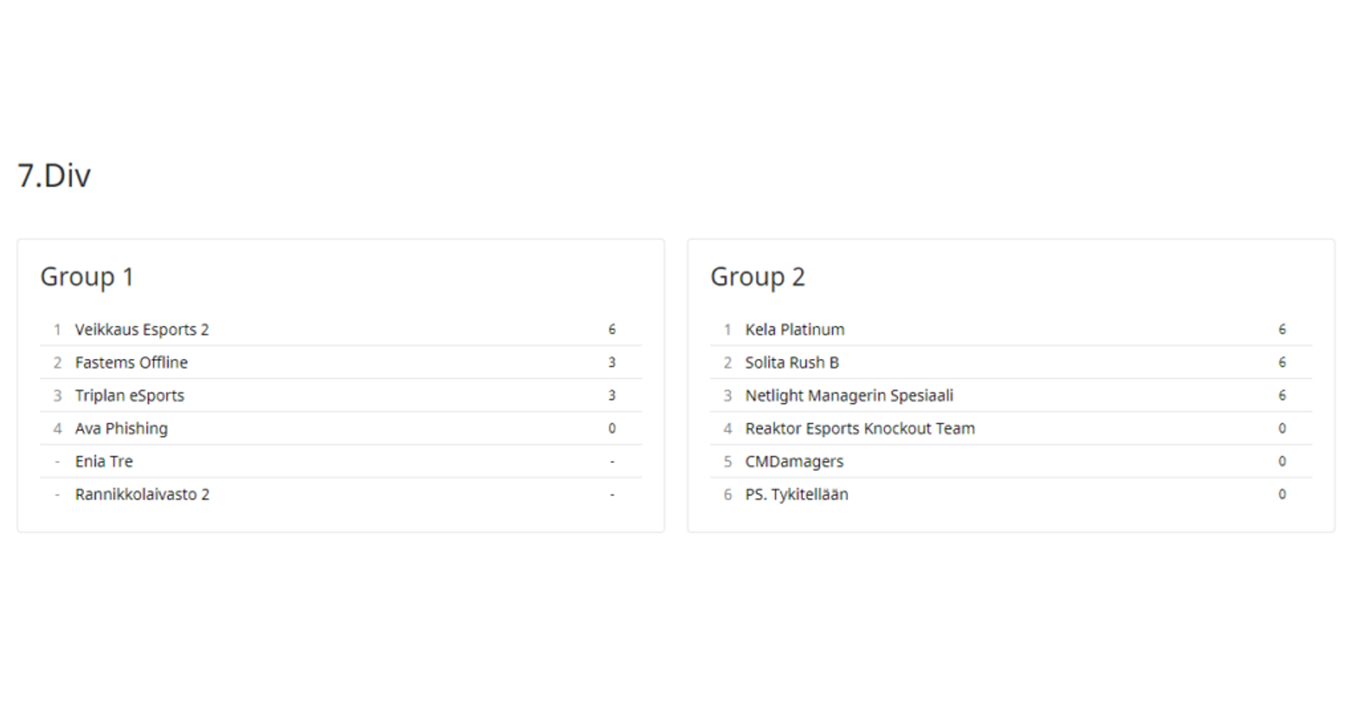Open Reaktor Esports Knockout Team entry
This screenshot has height=713, width=1358.
(x=860, y=429)
